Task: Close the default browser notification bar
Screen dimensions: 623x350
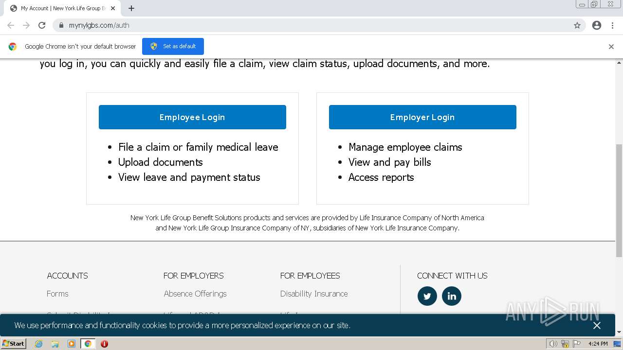Action: [x=611, y=47]
